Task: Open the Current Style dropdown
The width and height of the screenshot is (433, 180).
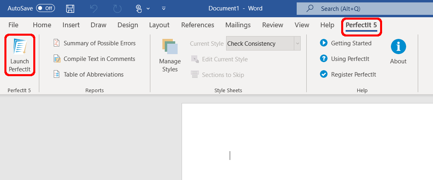Action: click(297, 44)
